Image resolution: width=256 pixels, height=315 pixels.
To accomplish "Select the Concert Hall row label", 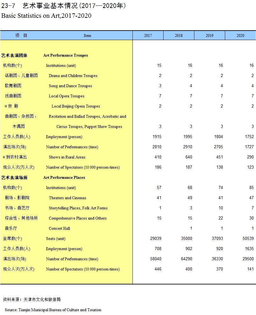I will click(x=59, y=228).
